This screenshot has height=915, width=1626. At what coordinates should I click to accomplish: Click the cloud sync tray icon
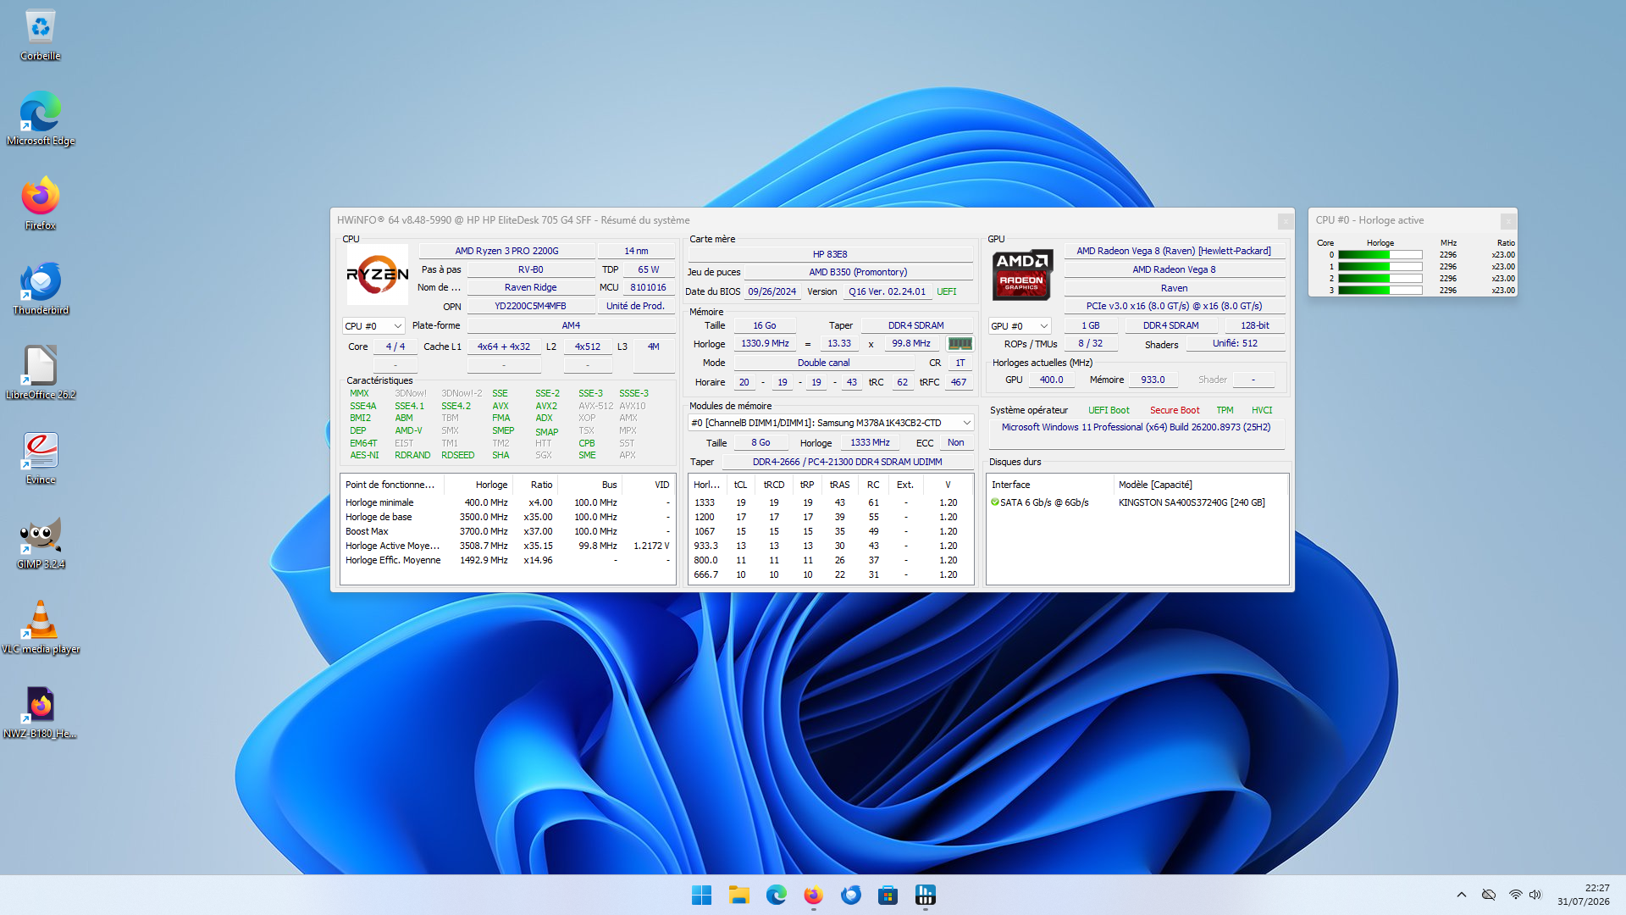click(1489, 895)
